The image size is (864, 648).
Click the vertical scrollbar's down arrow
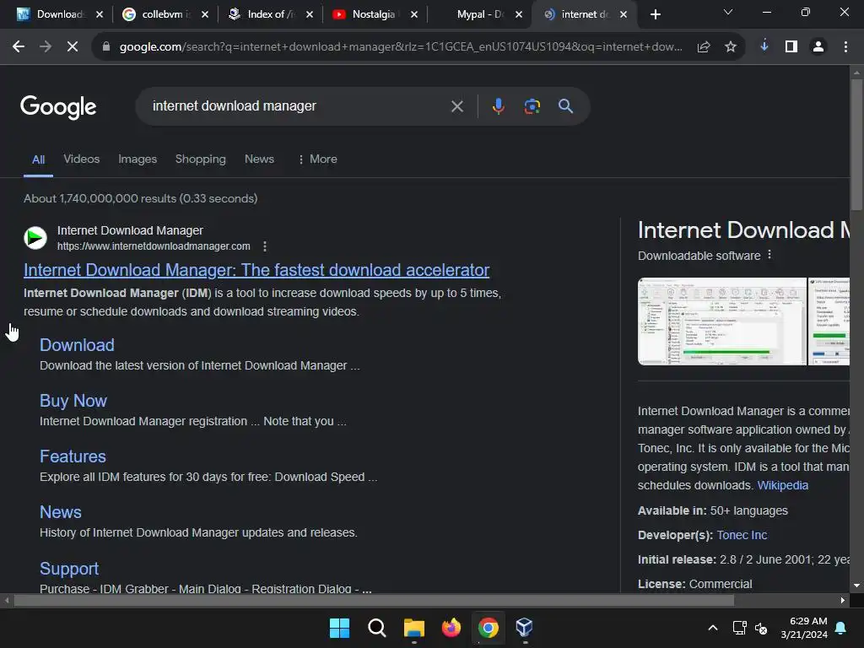click(x=856, y=586)
